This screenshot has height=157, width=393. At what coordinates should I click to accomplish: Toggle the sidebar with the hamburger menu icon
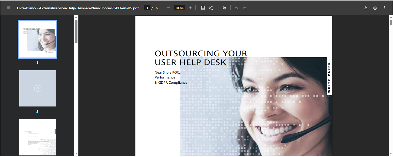[x=9, y=8]
